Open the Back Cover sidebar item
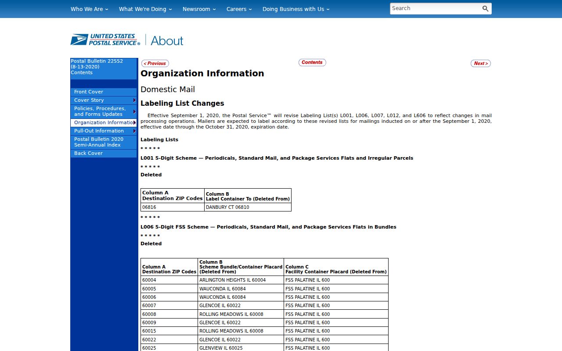 coord(104,153)
